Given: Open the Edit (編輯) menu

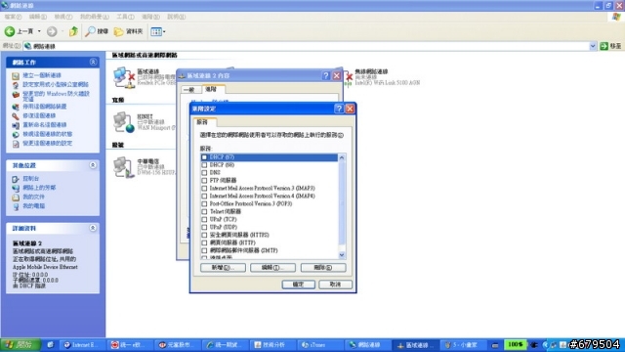Looking at the screenshot, I should [x=37, y=17].
